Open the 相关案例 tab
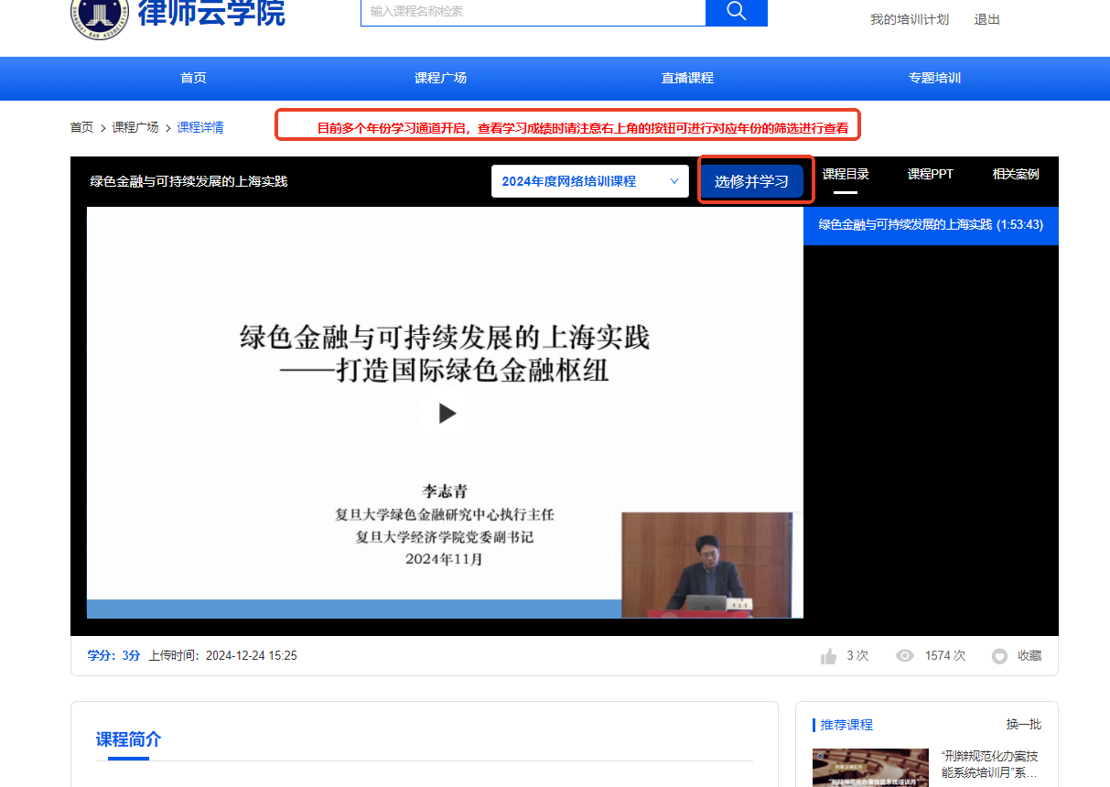The height and width of the screenshot is (787, 1110). pyautogui.click(x=1016, y=174)
